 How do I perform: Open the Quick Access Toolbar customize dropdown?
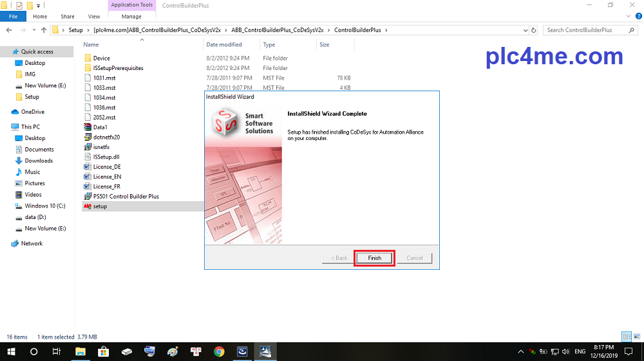point(39,6)
